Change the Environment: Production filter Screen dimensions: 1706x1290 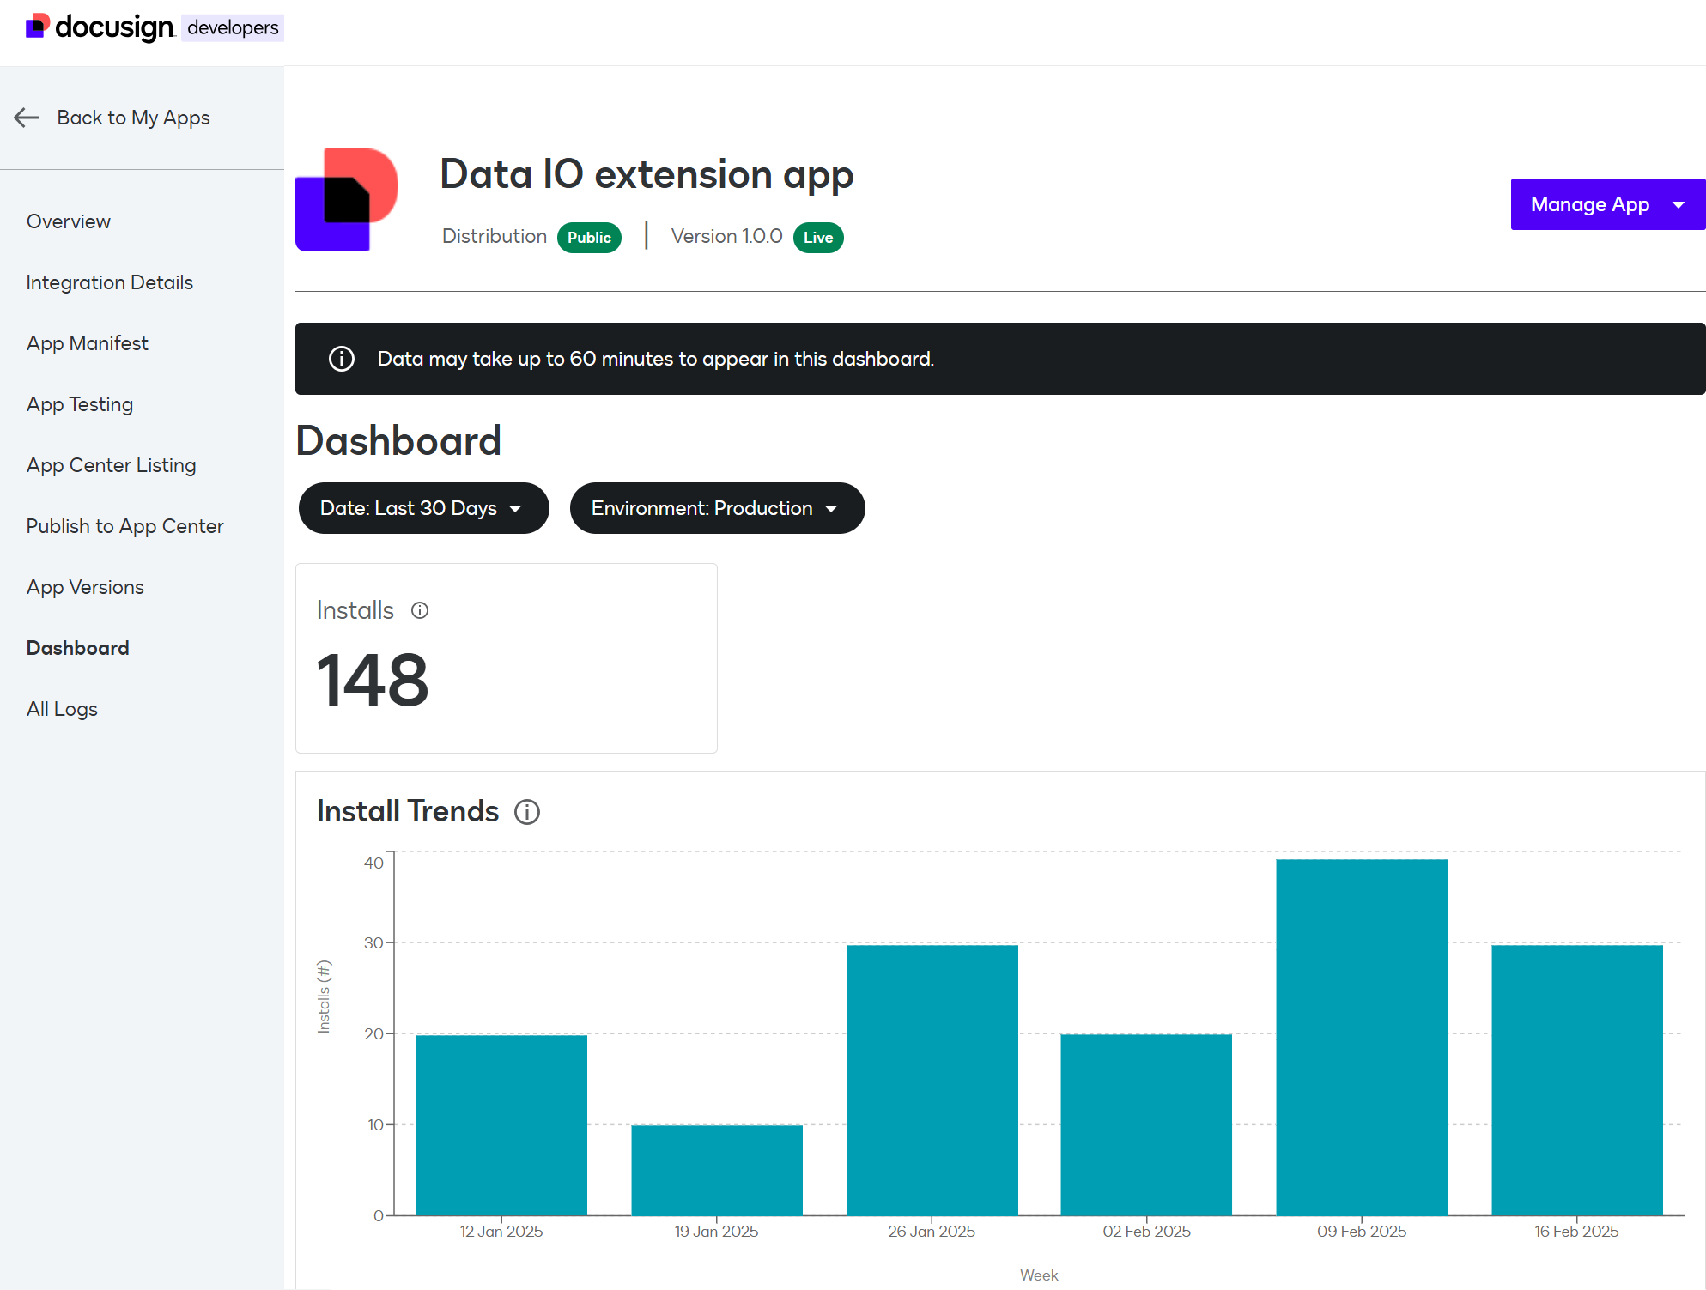click(x=717, y=507)
